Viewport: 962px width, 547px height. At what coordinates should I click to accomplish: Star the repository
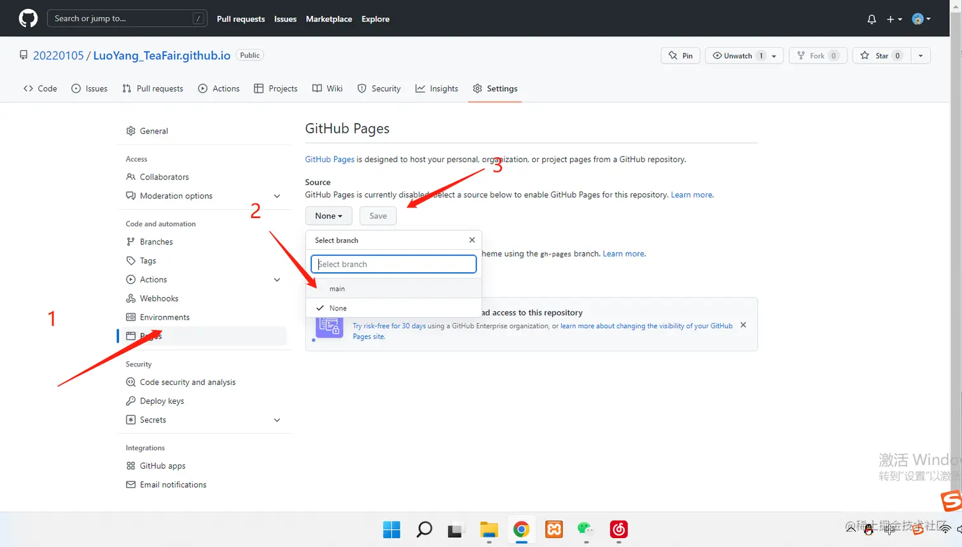(881, 55)
